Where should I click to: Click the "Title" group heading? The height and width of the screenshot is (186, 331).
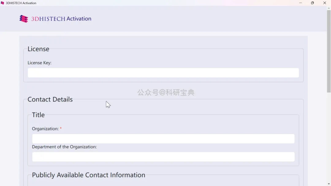tap(38, 115)
